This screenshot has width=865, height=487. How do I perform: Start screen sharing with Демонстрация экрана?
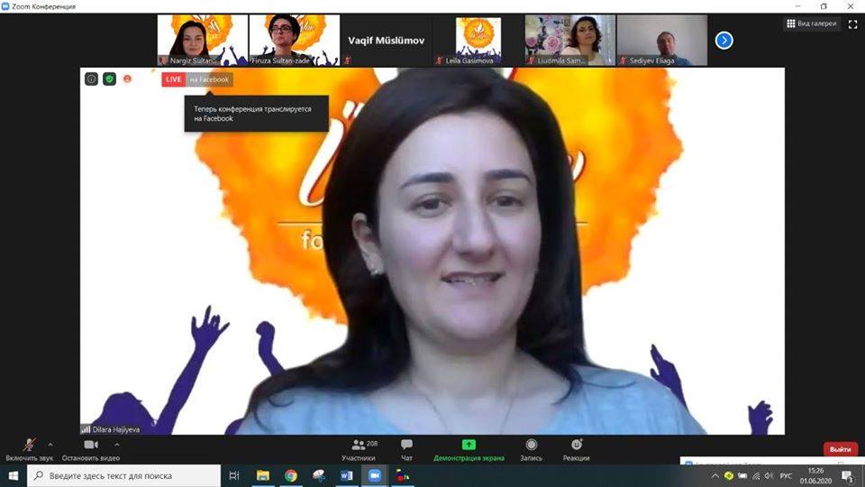point(469,446)
